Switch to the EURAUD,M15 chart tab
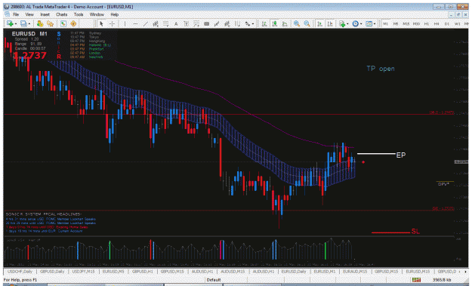Viewport: 472px width, 286px height. [355, 272]
